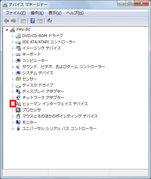Image resolution: width=151 pixels, height=179 pixels.
Task: Open the ヘルプ(H) menu
Action: pyautogui.click(x=75, y=13)
